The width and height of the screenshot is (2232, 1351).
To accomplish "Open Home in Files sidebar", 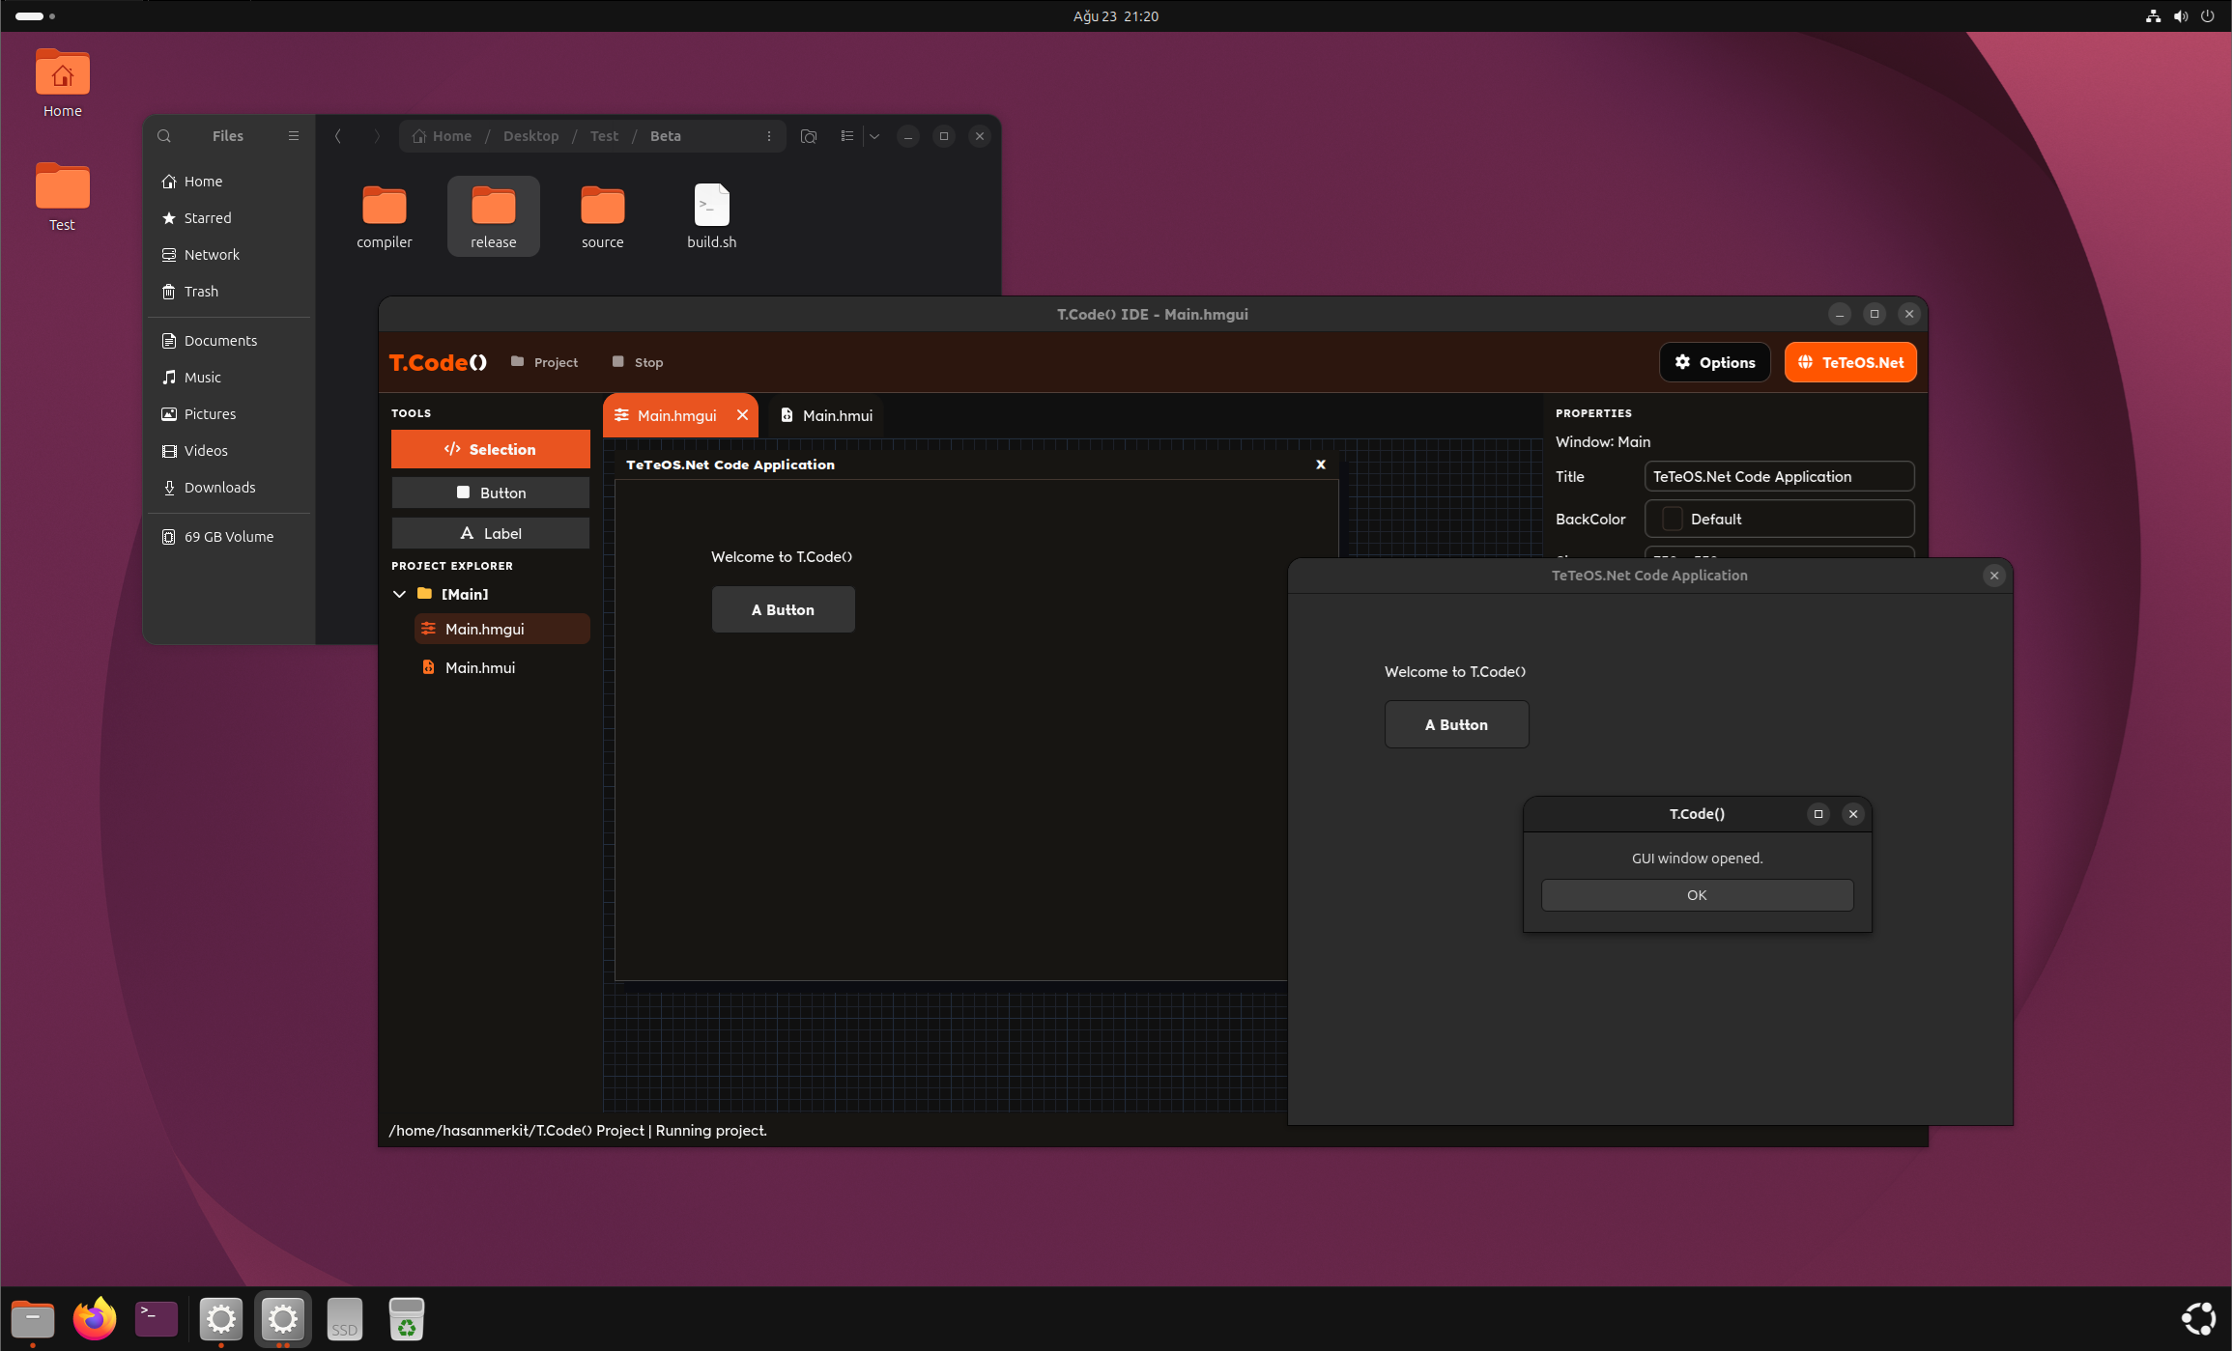I will (x=230, y=182).
